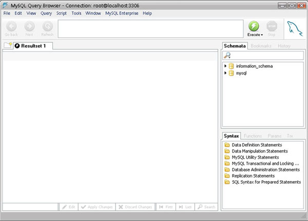This screenshot has height=221, width=308.
Task: Open the MySQL Enterprise menu
Action: tap(122, 13)
